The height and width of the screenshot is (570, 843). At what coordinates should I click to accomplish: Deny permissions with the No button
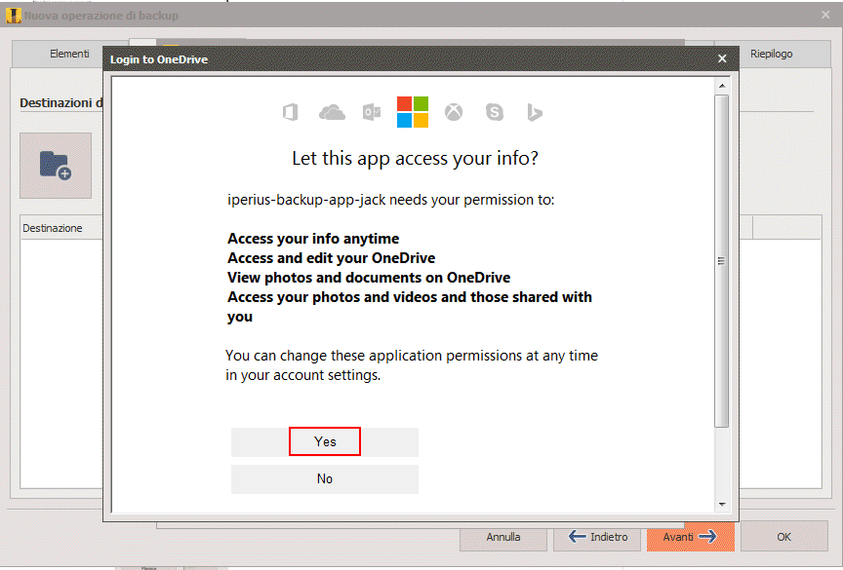325,478
